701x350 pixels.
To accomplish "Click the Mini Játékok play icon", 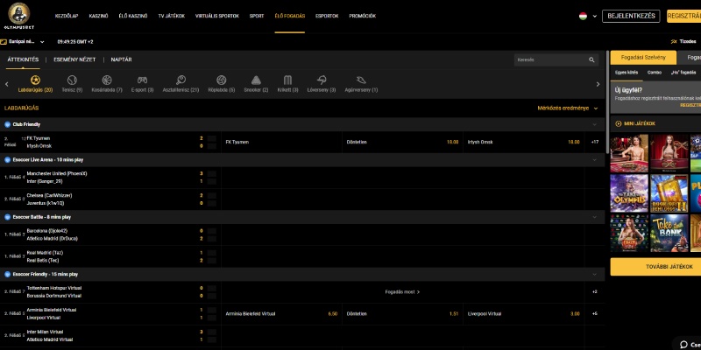I will click(619, 123).
